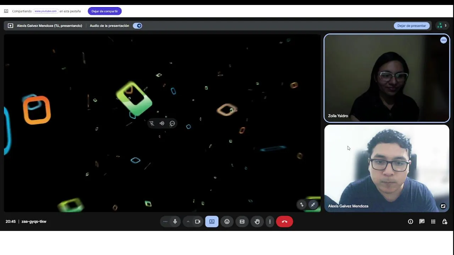Click meeting code zaa-gyqs-tkw
Screen dimensions: 454x255
(34, 221)
